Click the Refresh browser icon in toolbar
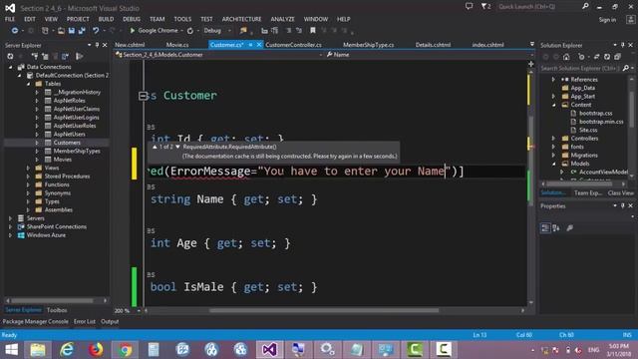 (190, 31)
